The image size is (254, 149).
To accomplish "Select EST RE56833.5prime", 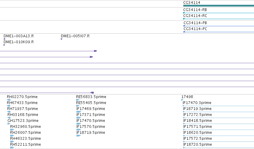I will pyautogui.click(x=91, y=97).
